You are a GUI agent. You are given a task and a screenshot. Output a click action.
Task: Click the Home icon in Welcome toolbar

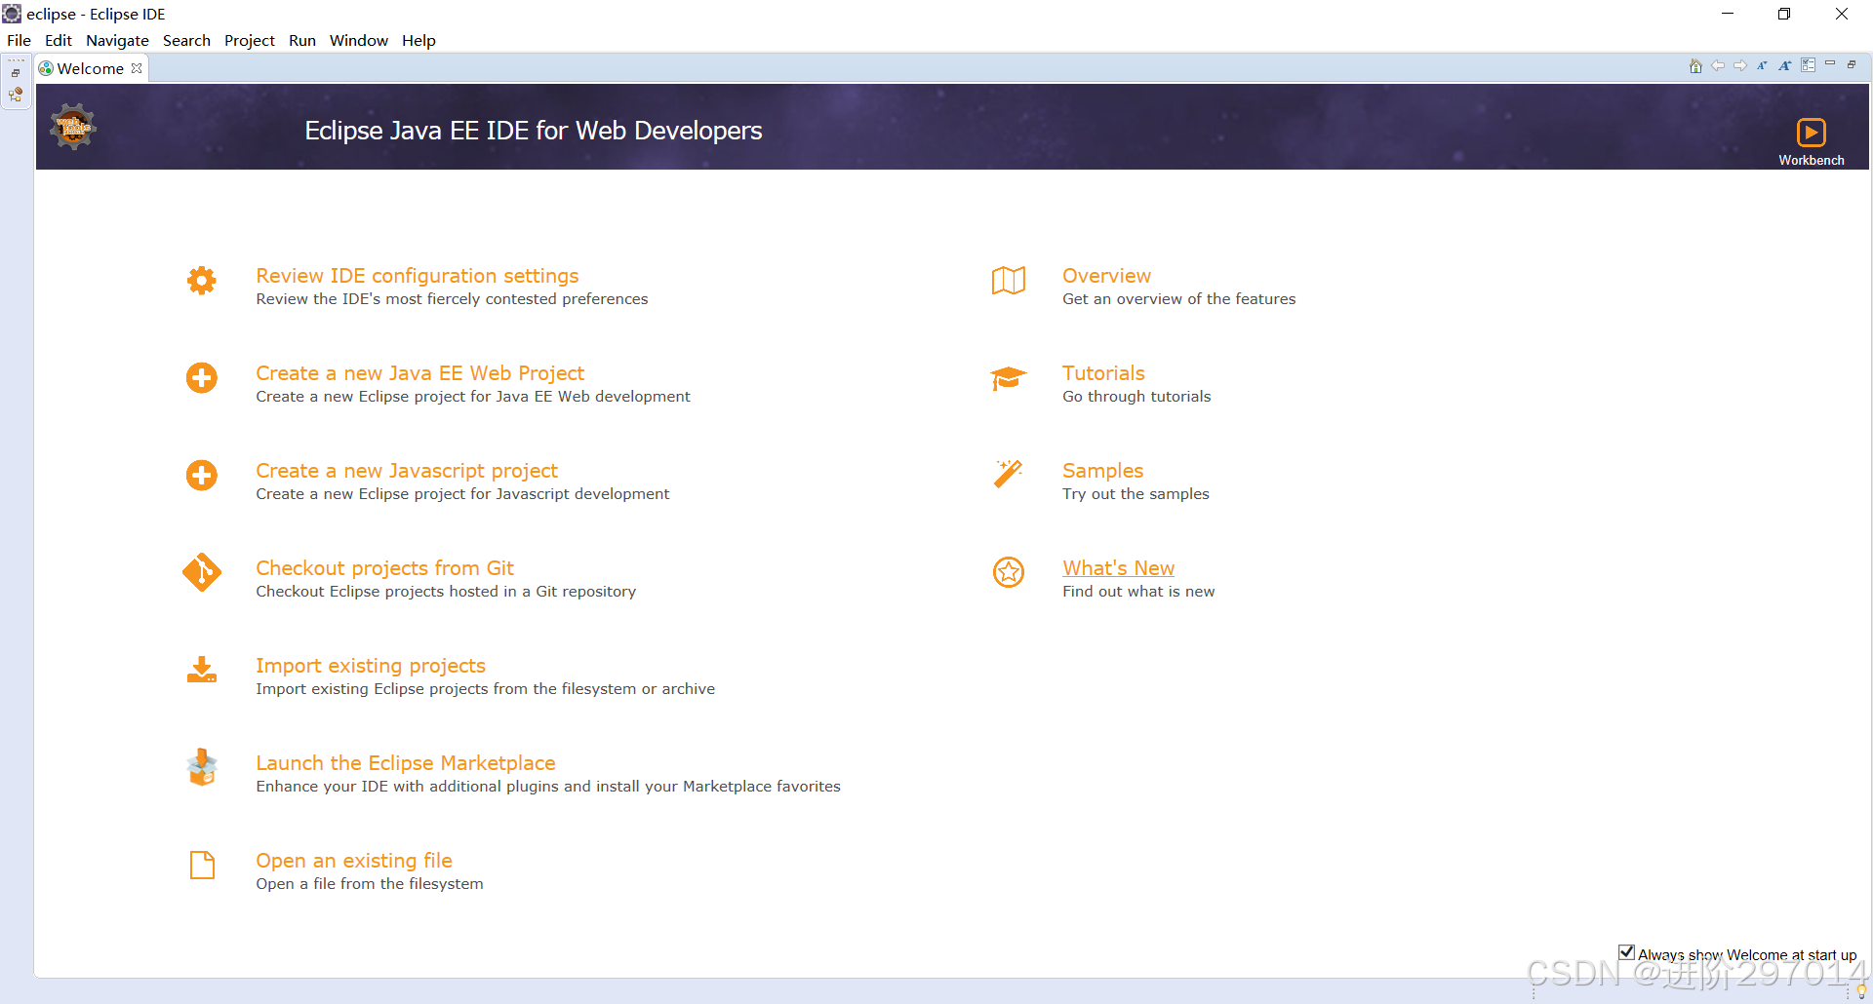click(1695, 66)
